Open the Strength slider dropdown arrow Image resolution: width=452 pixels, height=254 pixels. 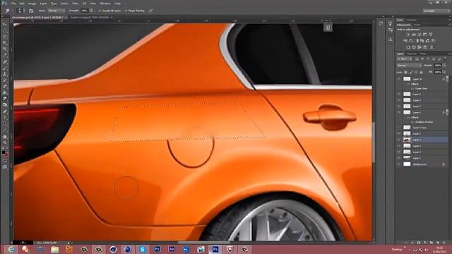click(x=91, y=11)
